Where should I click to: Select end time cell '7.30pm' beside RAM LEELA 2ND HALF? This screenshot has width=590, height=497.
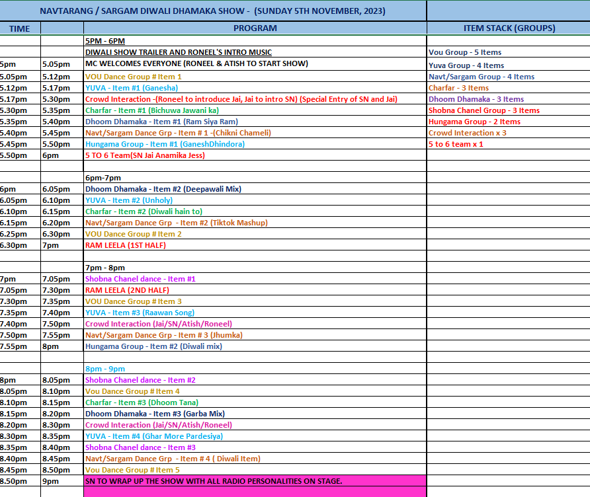62,290
